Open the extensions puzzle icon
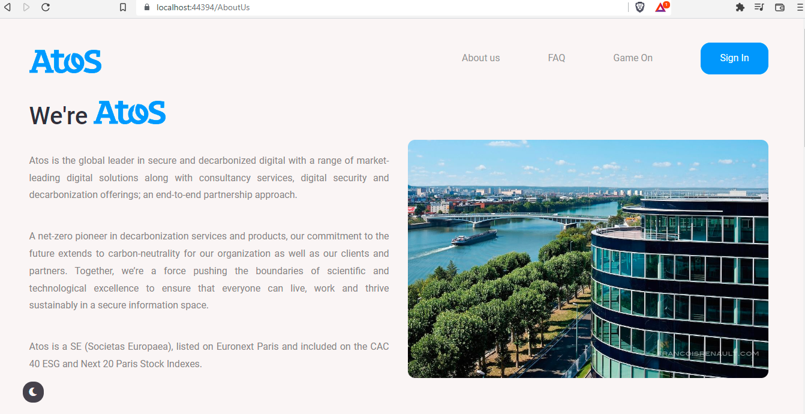805x414 pixels. pos(740,7)
